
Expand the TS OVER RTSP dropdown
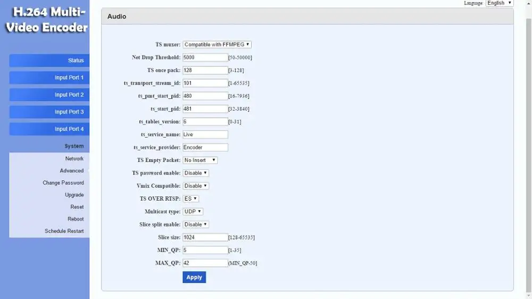pyautogui.click(x=191, y=198)
